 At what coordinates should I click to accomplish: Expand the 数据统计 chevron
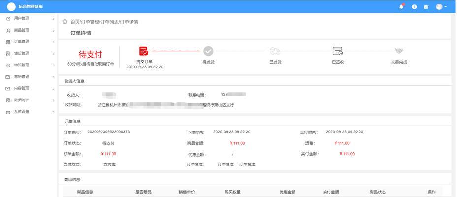[x=54, y=100]
